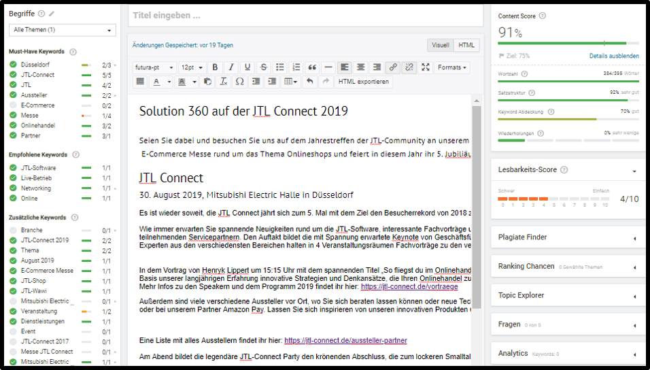Insert a numbered list
The height and width of the screenshot is (370, 650).
(x=296, y=67)
